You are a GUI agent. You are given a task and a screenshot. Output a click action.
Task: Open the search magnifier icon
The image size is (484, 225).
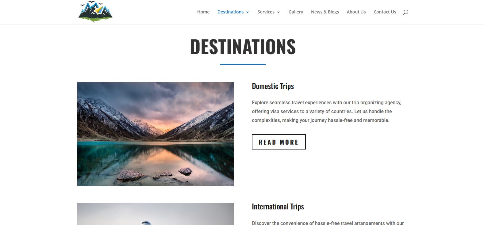click(405, 12)
